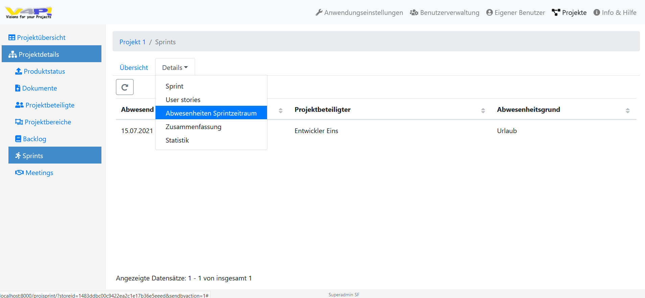Click the file icon beside Dokumente
645x298 pixels.
[x=18, y=88]
